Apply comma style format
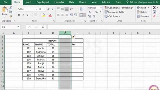This screenshot has width=160, height=90. [x=100, y=12]
